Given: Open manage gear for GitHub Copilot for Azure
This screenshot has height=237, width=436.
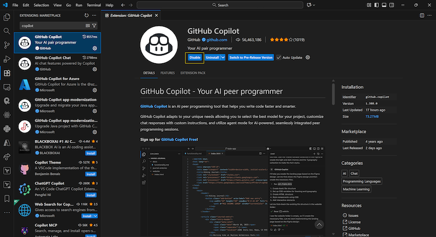Looking at the screenshot, I should point(95,90).
